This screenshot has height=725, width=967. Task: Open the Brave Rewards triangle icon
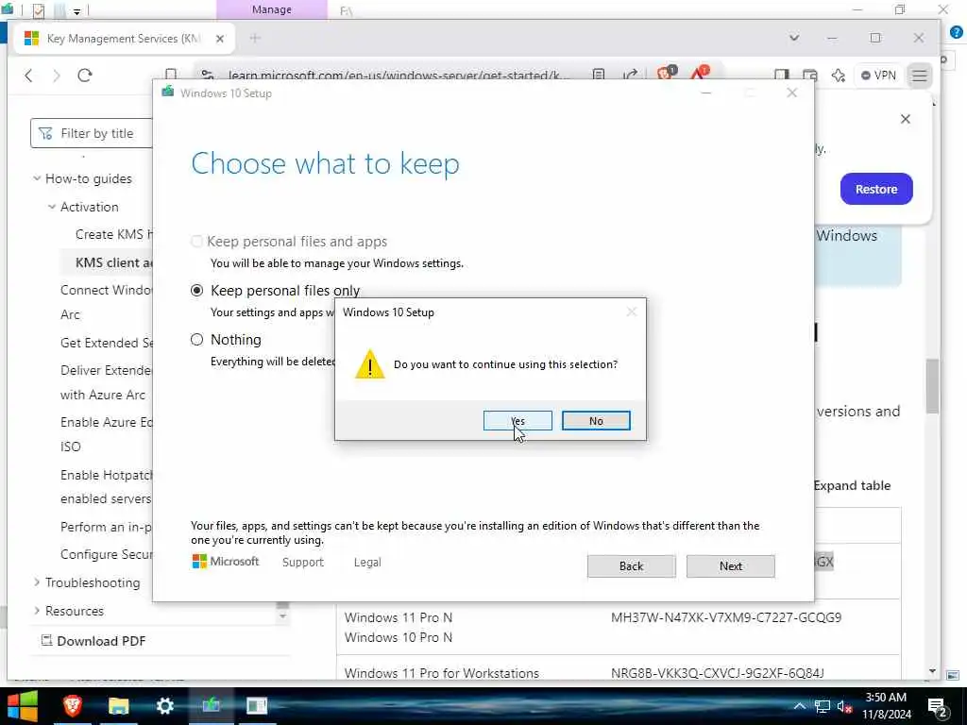(x=699, y=74)
